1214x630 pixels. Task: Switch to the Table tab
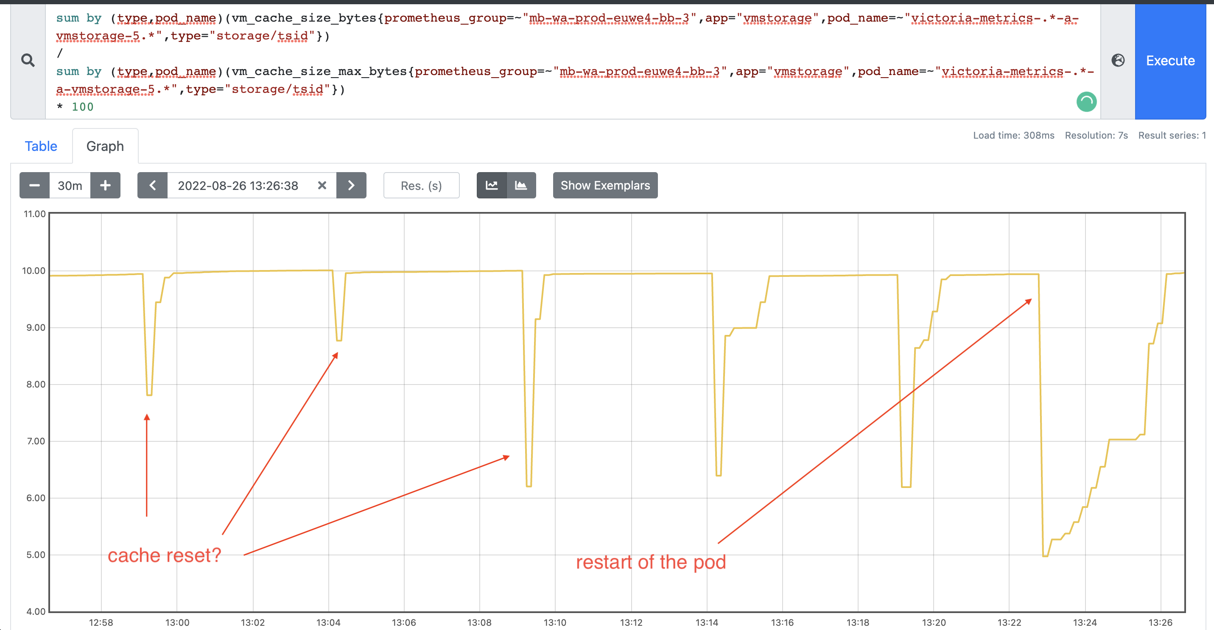41,146
